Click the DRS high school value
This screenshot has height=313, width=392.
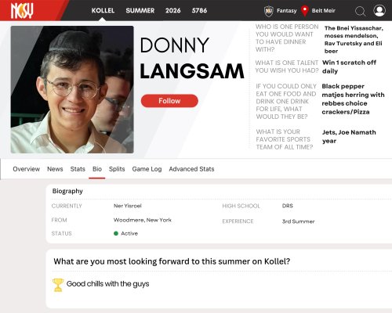tap(288, 206)
